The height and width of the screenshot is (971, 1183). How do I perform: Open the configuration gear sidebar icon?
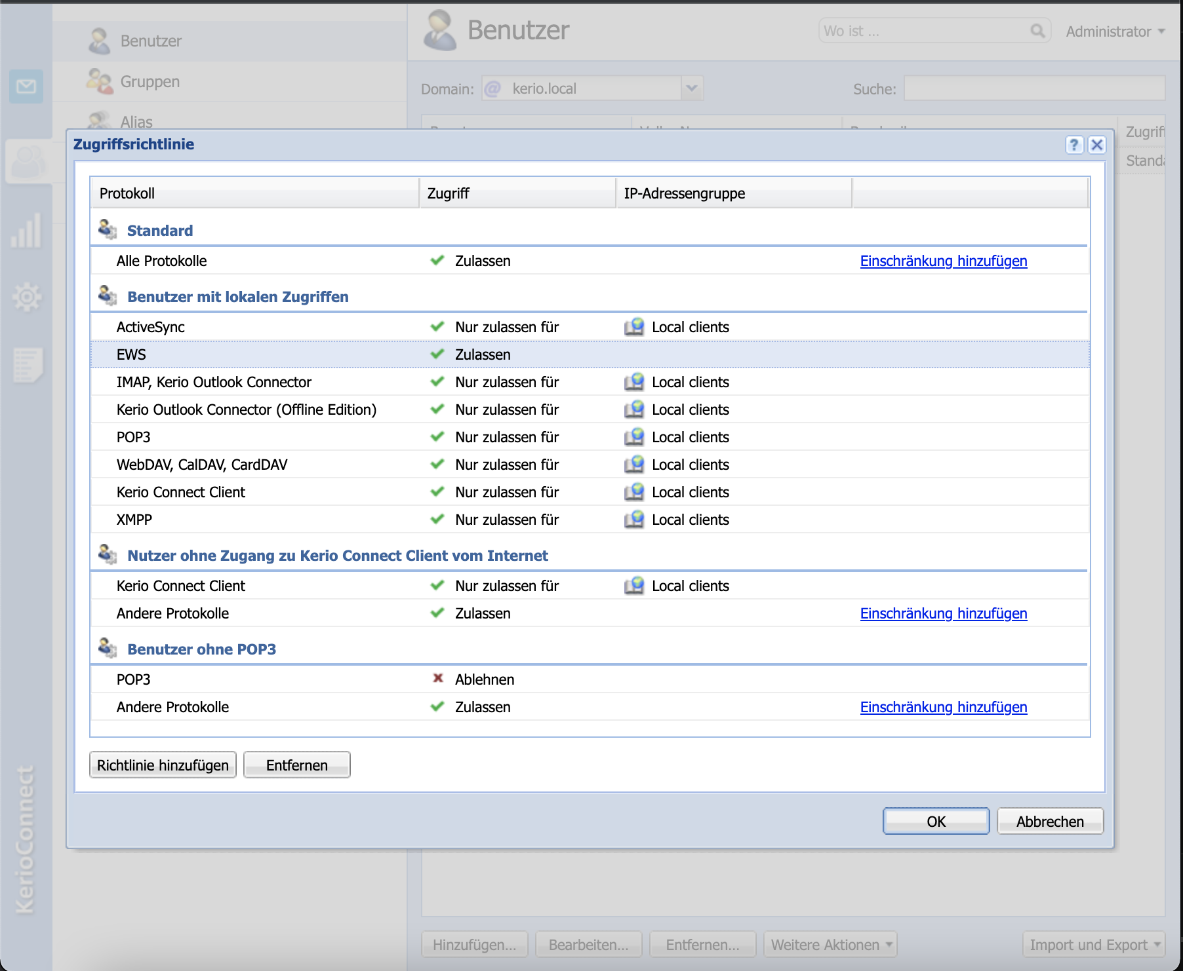coord(27,297)
